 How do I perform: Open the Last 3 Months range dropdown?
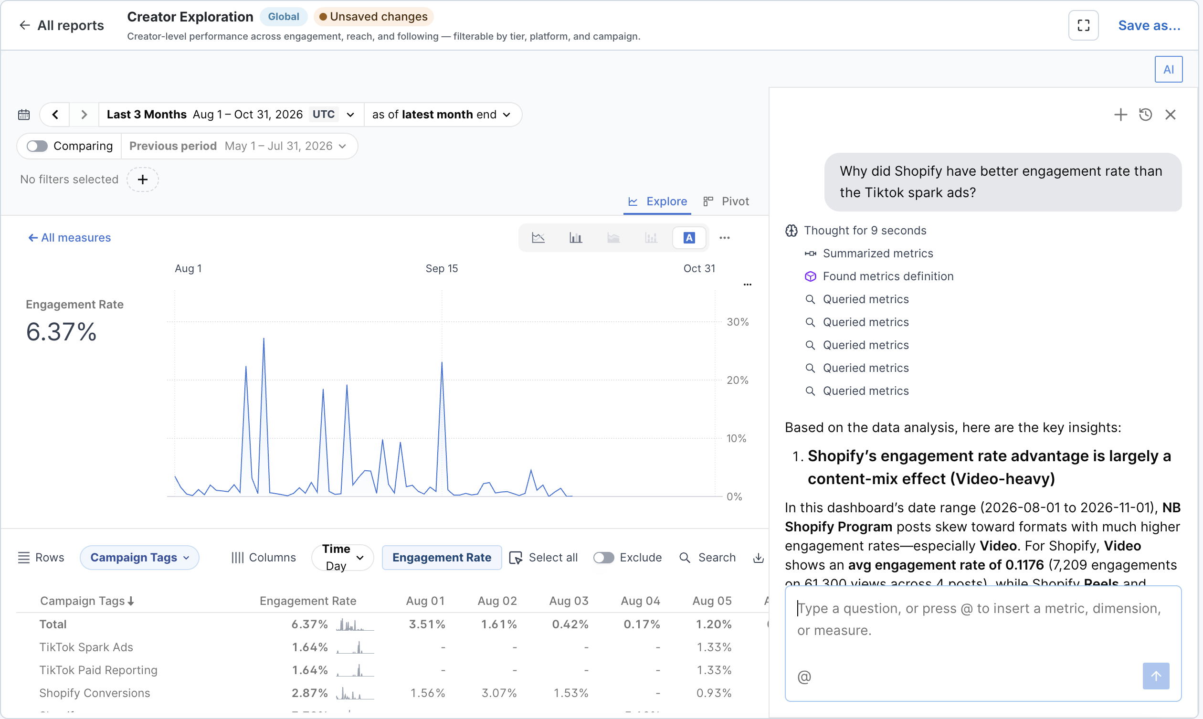tap(231, 114)
